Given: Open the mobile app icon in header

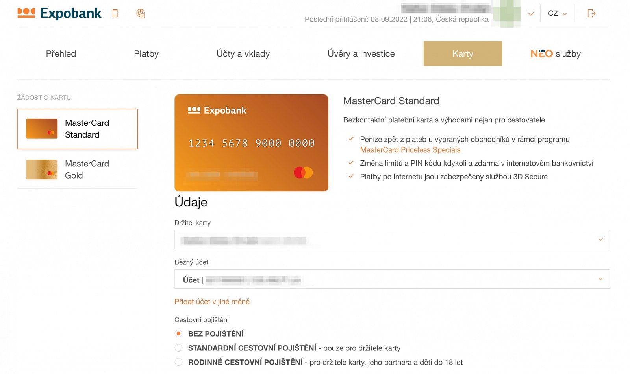Looking at the screenshot, I should (x=115, y=13).
